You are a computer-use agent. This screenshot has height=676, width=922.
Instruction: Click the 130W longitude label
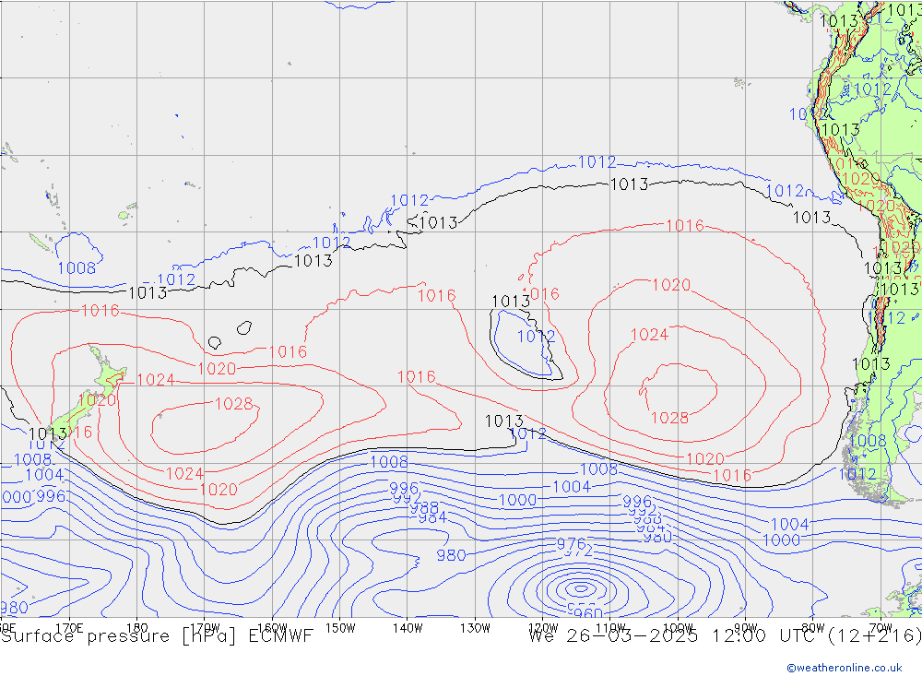475,628
